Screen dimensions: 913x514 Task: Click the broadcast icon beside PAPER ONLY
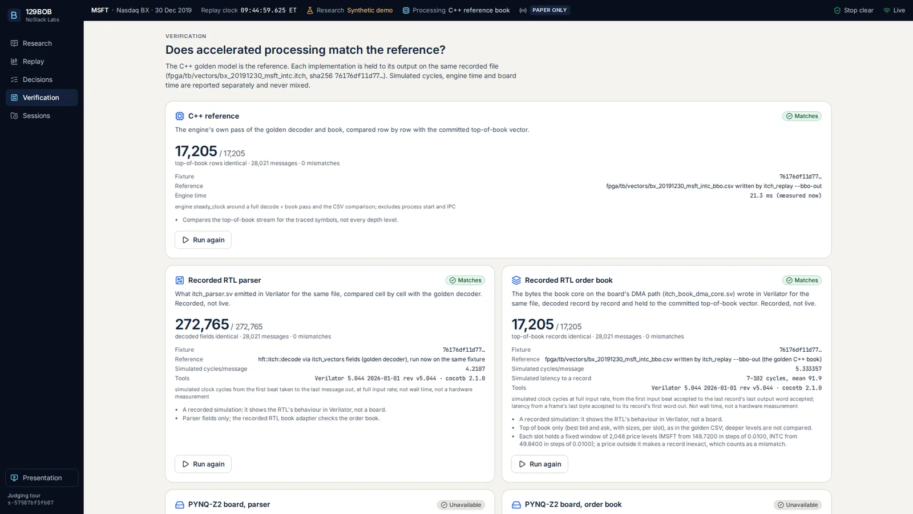523,10
